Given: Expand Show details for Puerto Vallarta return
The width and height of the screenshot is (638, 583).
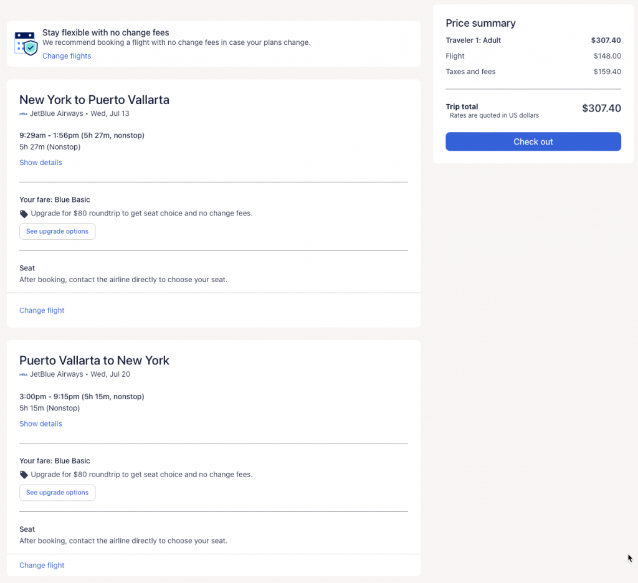Looking at the screenshot, I should tap(40, 424).
